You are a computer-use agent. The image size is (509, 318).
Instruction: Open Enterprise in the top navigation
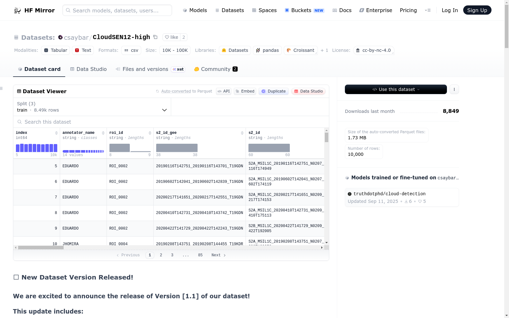[x=376, y=10]
